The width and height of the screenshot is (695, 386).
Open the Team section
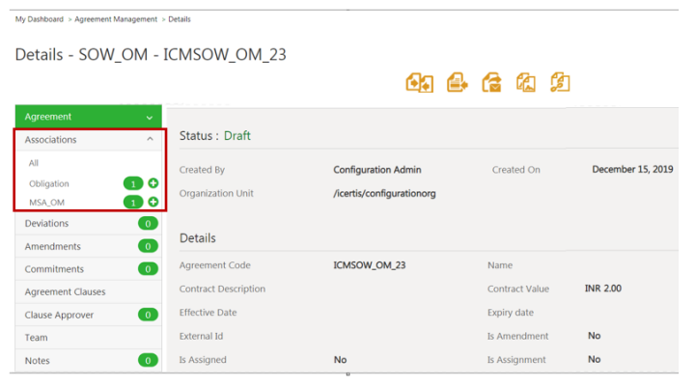pyautogui.click(x=37, y=338)
